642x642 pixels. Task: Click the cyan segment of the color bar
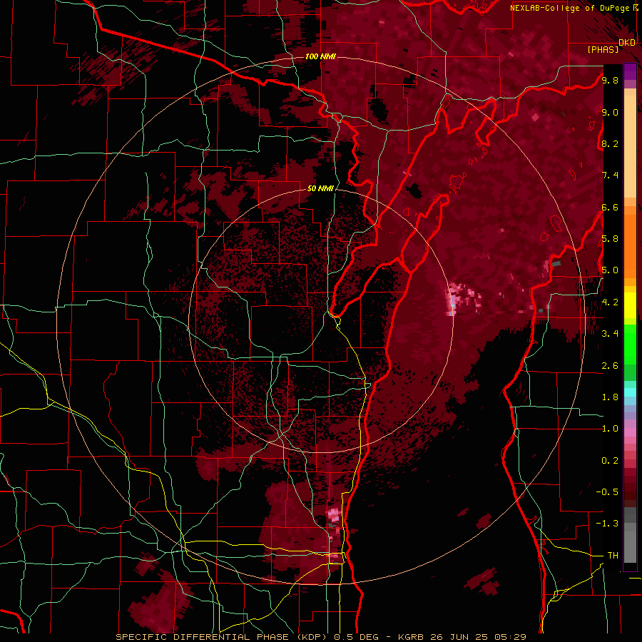coord(630,392)
